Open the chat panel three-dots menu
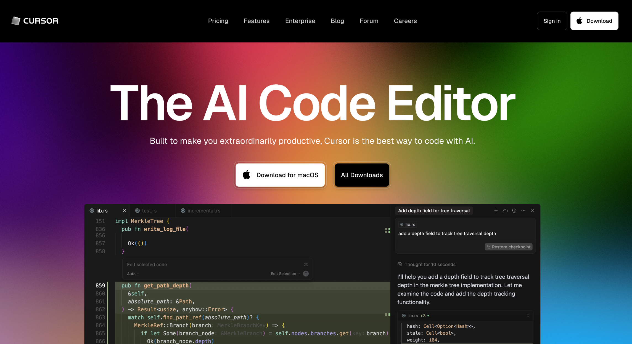The image size is (632, 344). [x=523, y=211]
